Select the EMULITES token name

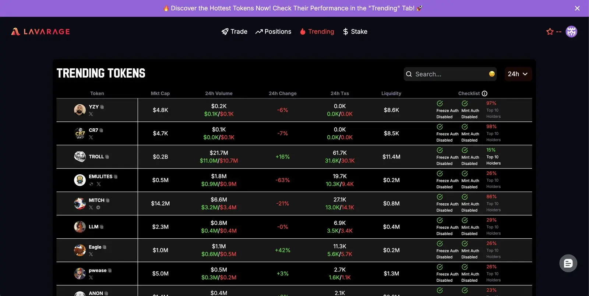(100, 176)
